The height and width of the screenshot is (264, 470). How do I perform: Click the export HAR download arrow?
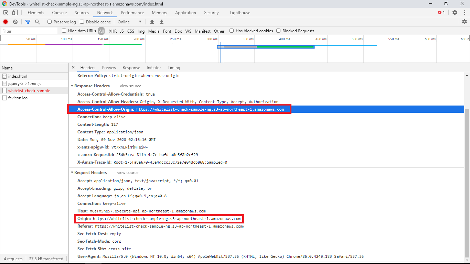(x=162, y=22)
